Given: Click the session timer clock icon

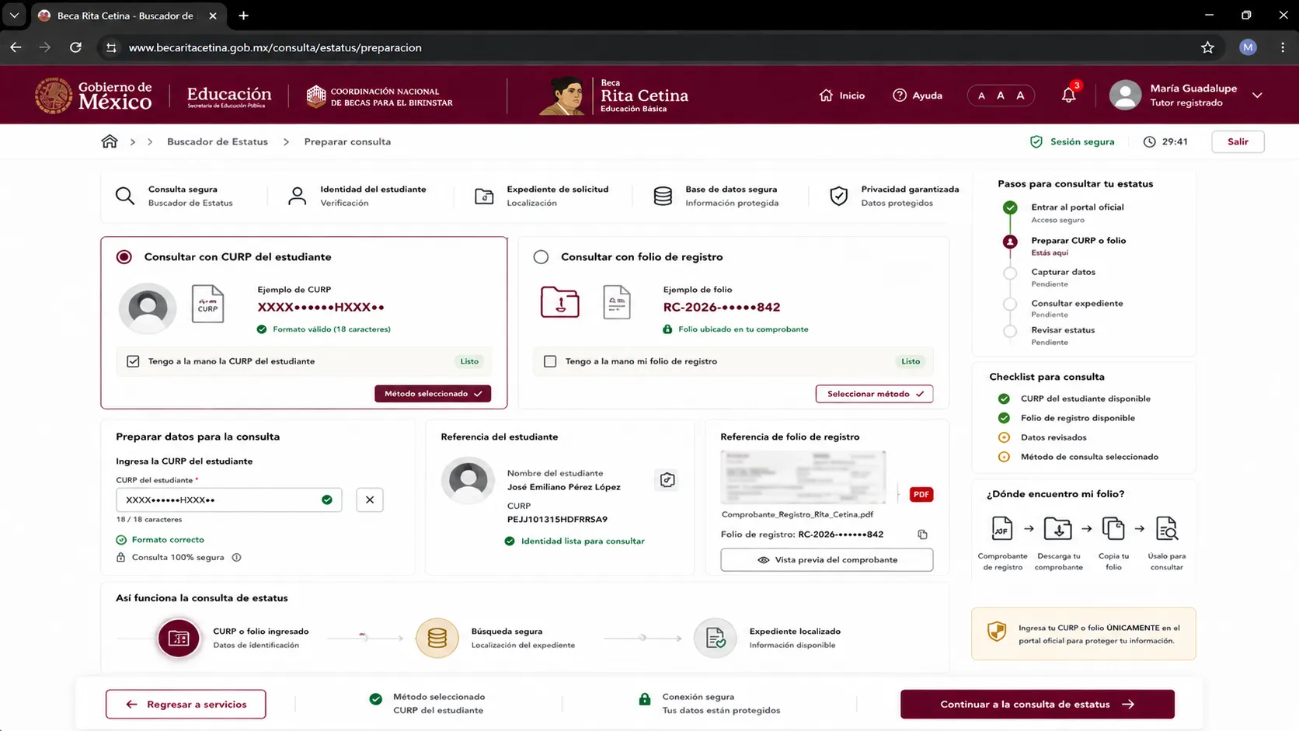Looking at the screenshot, I should (x=1149, y=141).
